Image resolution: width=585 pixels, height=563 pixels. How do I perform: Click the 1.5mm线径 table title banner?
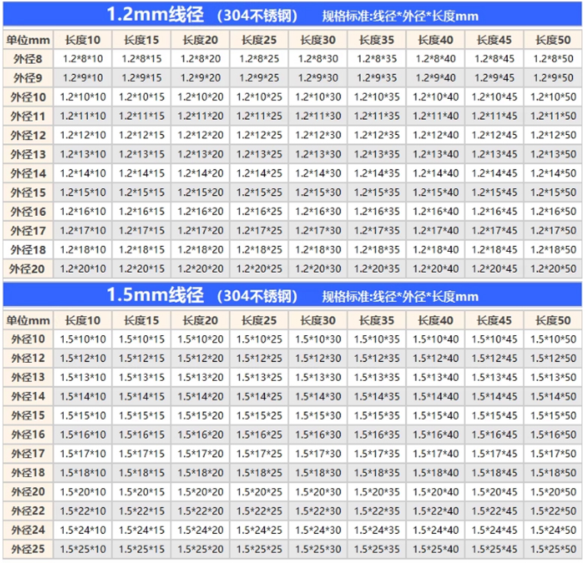click(x=292, y=295)
